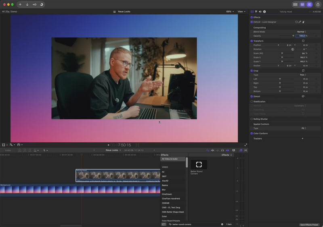Open the viewer View options dropdown

(x=241, y=12)
